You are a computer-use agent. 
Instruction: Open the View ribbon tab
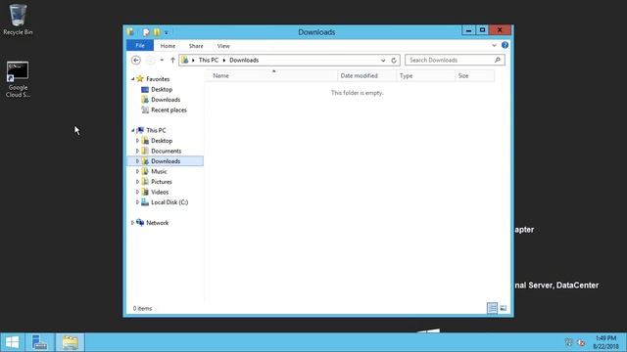coord(223,46)
